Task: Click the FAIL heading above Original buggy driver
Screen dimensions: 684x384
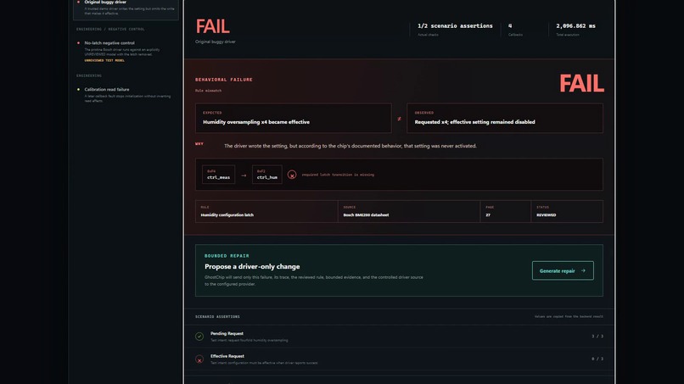Action: pos(212,26)
